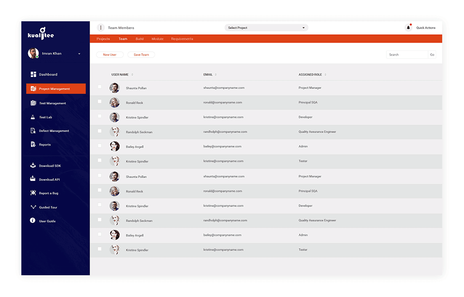This screenshot has height=297, width=464.
Task: Click the second Bailey Angell user name
Action: pyautogui.click(x=135, y=235)
